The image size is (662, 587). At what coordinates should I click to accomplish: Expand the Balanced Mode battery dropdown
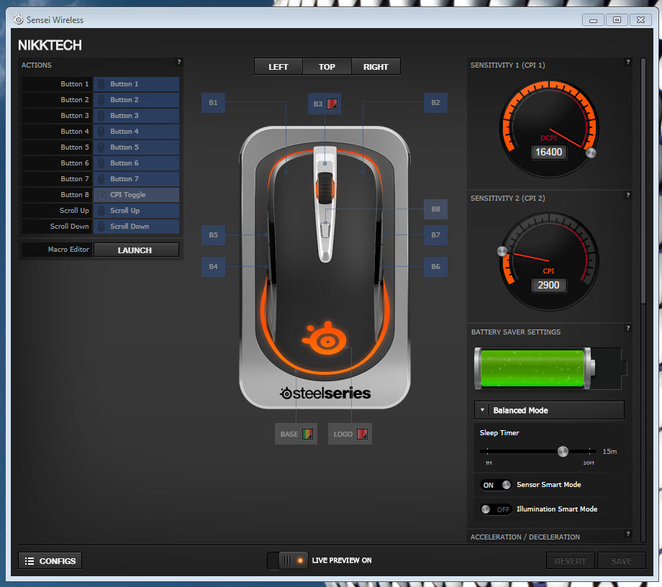click(549, 410)
